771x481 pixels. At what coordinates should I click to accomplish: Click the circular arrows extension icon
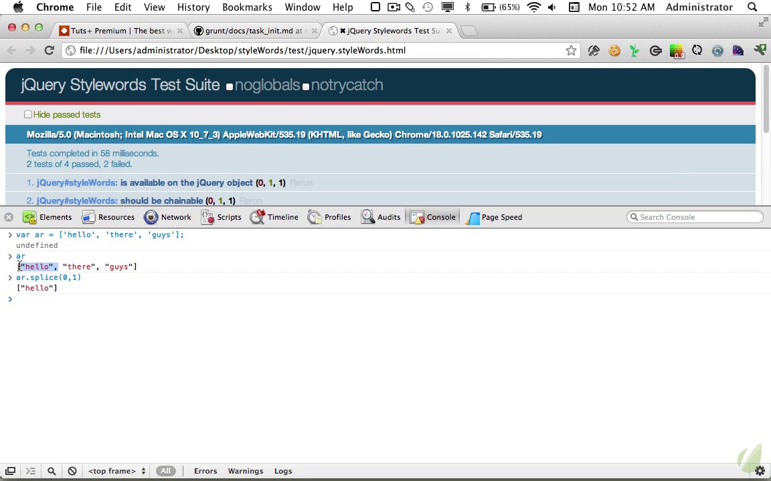[x=697, y=50]
